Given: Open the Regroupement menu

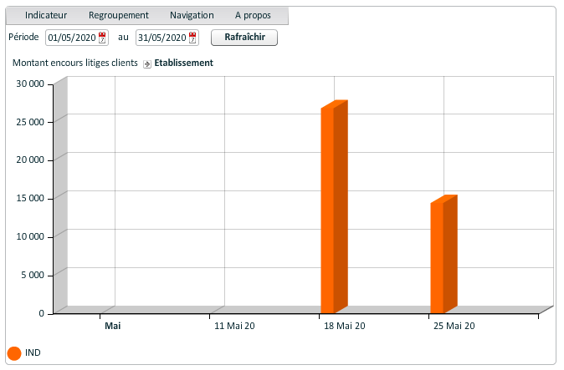Looking at the screenshot, I should point(118,15).
